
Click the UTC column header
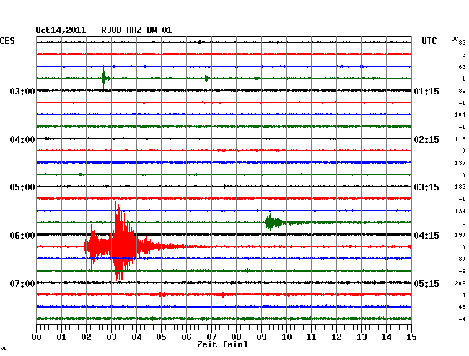(x=429, y=41)
